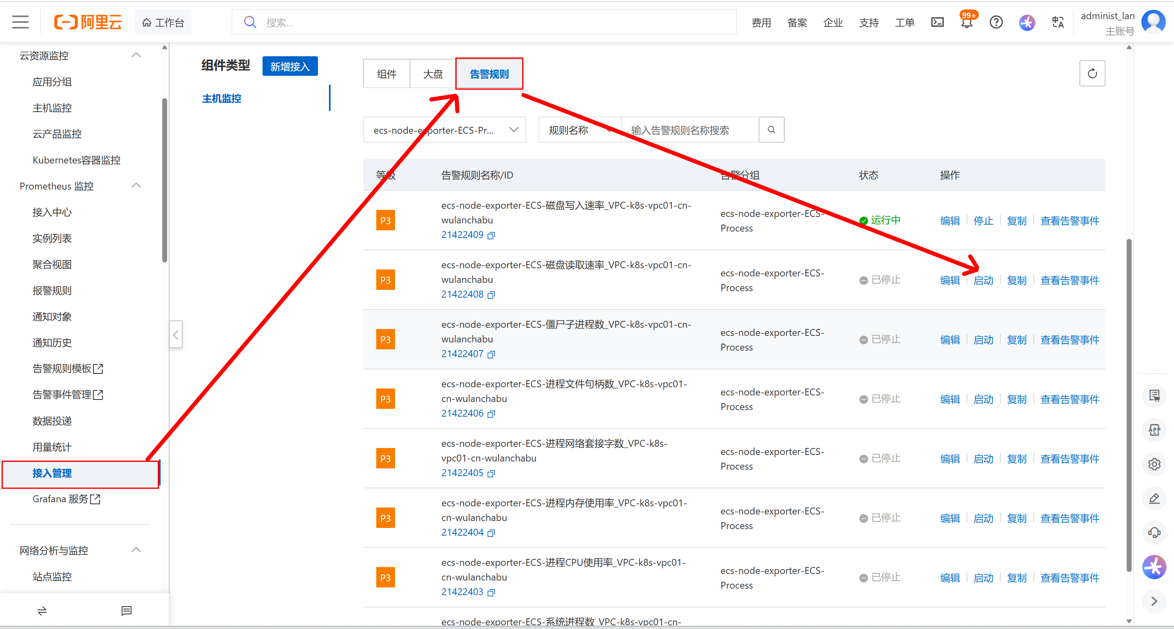
Task: Click the Alibaba Cloud logo
Action: (88, 22)
